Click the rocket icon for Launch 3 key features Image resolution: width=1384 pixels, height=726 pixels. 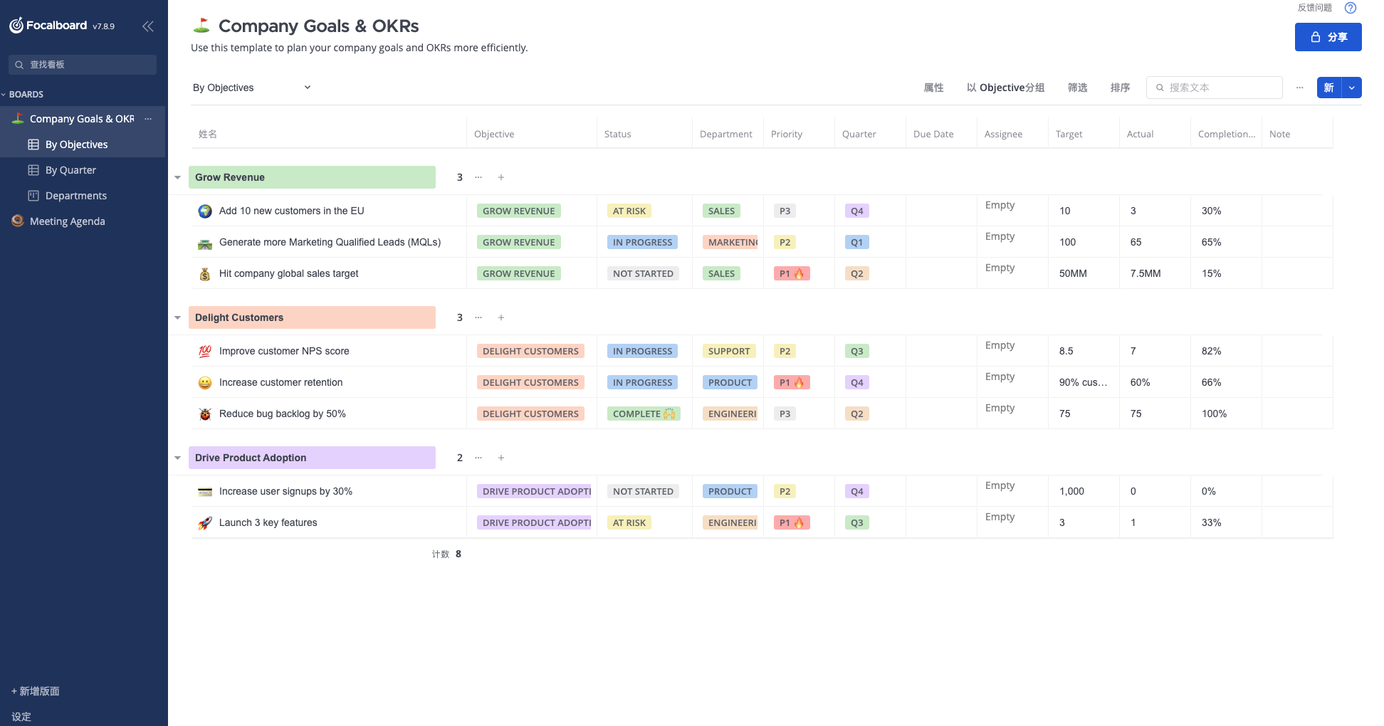point(205,523)
